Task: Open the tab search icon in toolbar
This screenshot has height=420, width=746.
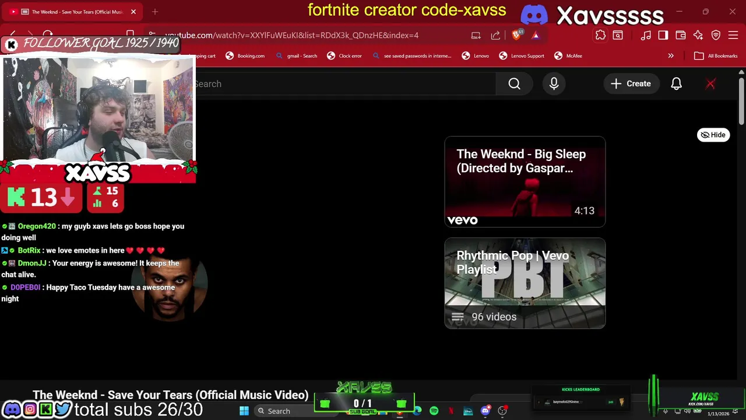Action: pos(618,35)
